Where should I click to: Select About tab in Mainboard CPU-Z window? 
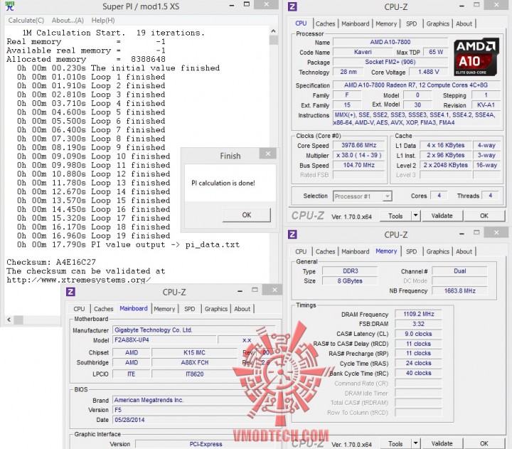click(x=242, y=309)
